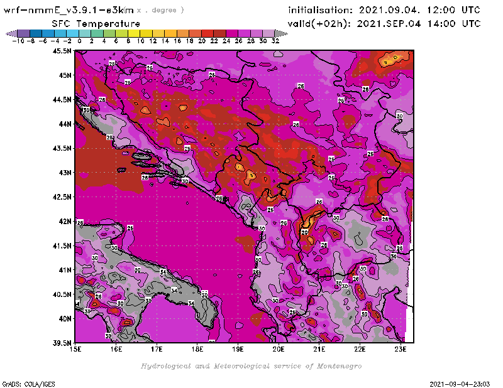Select the legend swatch between 8 and 10
503x388 pixels.
pyautogui.click(x=134, y=33)
